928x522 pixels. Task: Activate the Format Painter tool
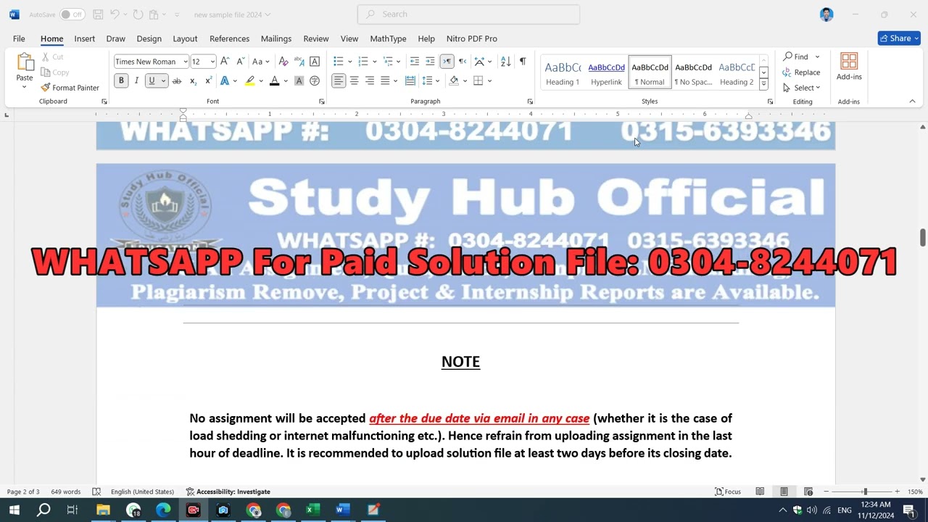[x=70, y=88]
